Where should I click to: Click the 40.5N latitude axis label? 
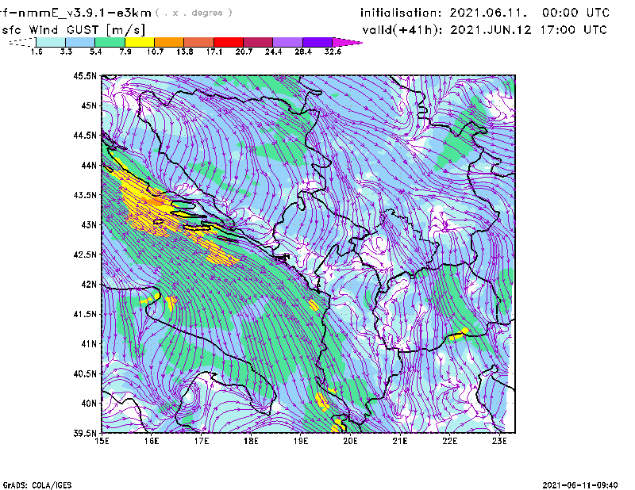point(85,374)
